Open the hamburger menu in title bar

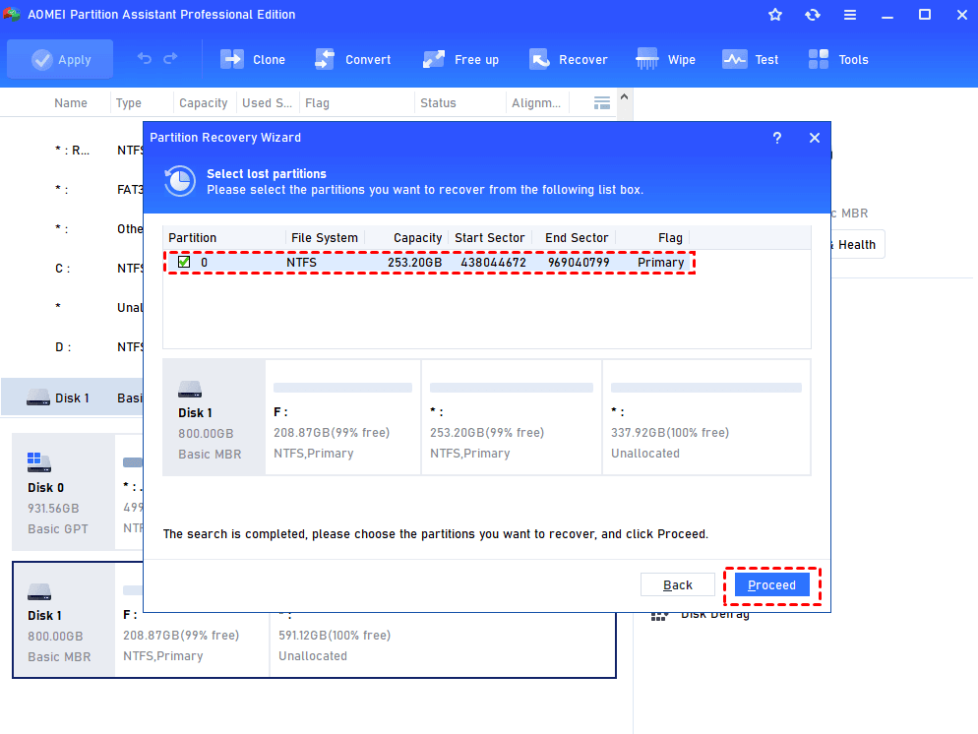(849, 15)
